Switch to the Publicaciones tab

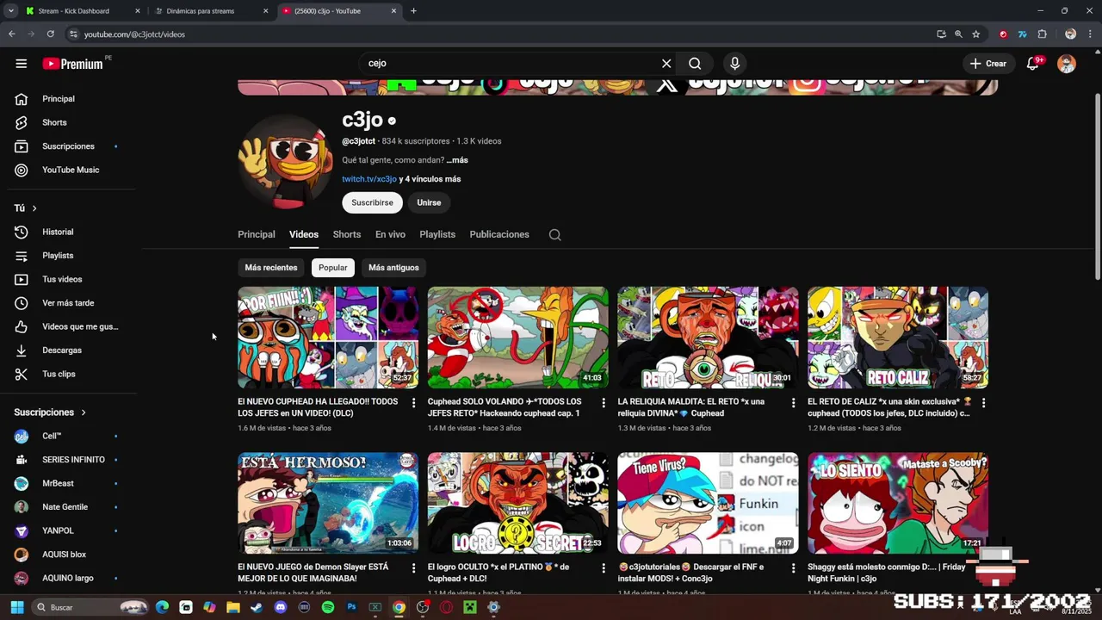(499, 234)
